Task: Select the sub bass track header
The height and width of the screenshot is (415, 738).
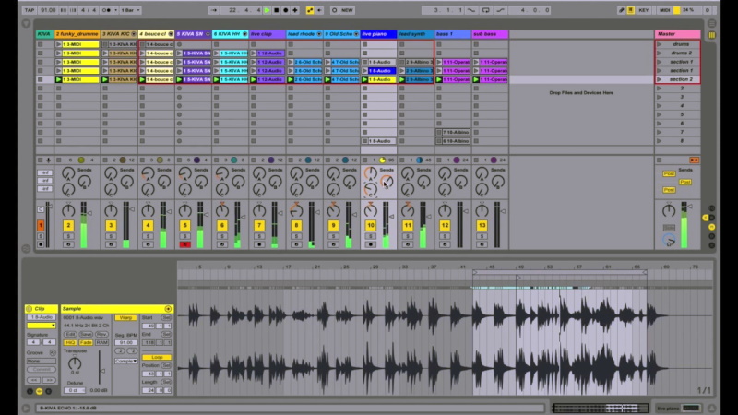Action: (x=490, y=34)
